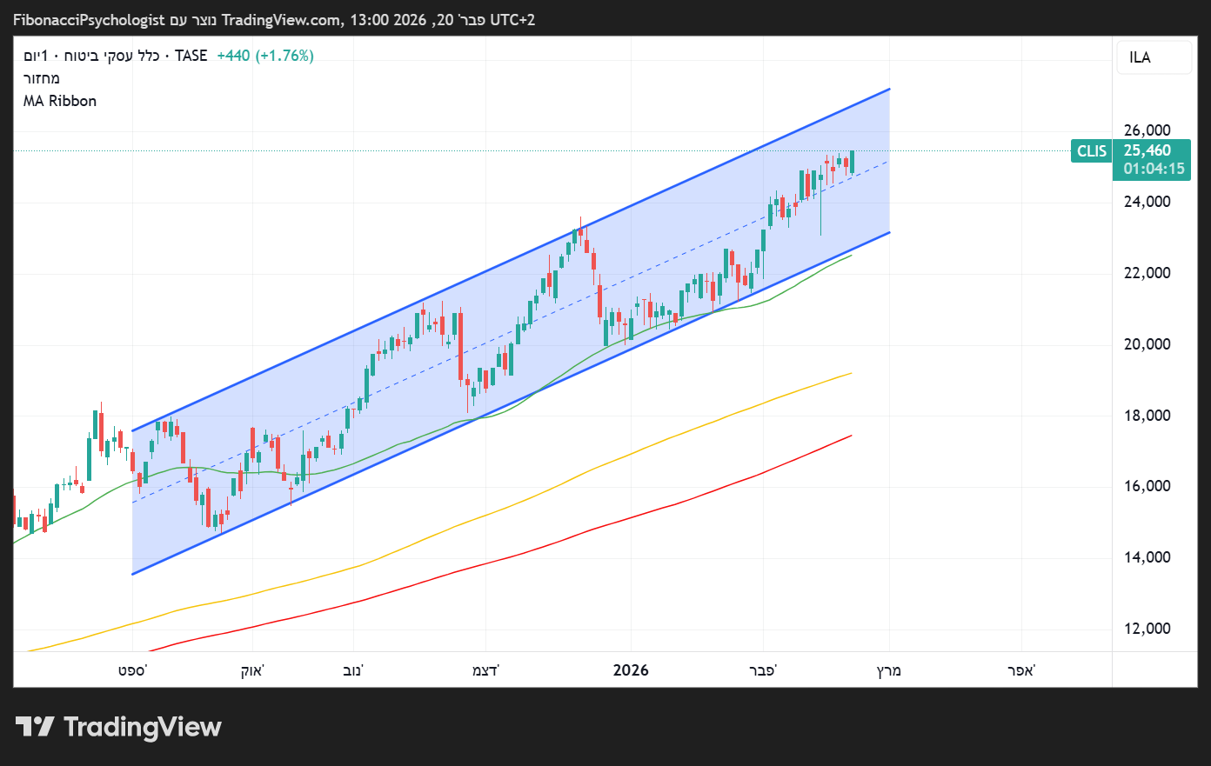Viewport: 1211px width, 766px height.
Task: Click the דצמ' month label on the time axis
Action: tap(485, 670)
